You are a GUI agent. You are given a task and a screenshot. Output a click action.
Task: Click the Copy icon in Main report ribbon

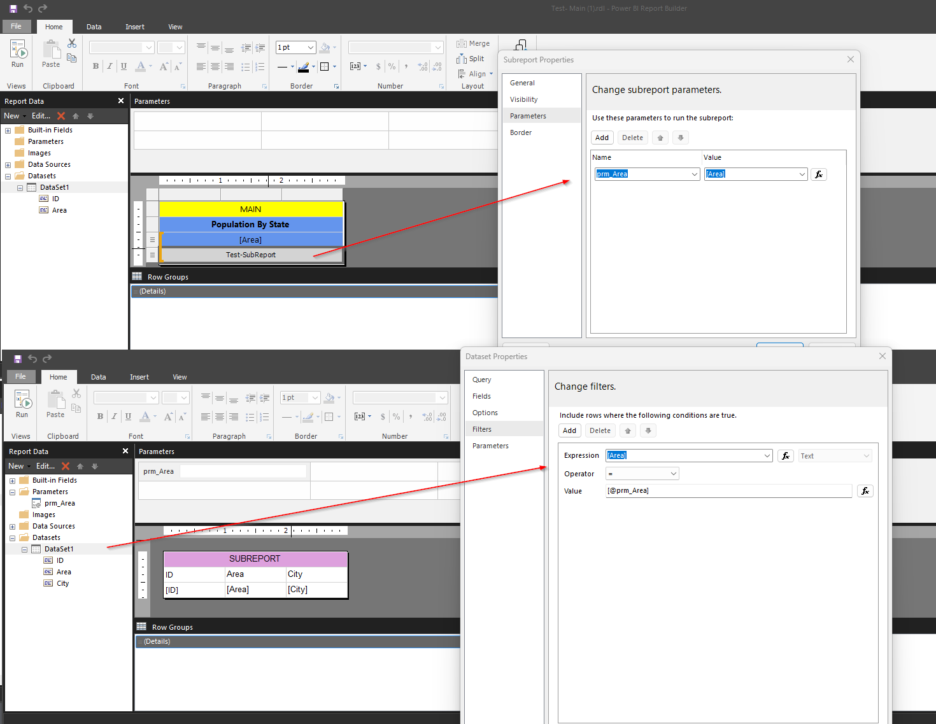[x=72, y=58]
